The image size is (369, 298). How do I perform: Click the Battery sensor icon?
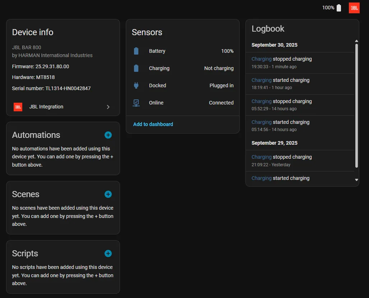[x=136, y=51]
